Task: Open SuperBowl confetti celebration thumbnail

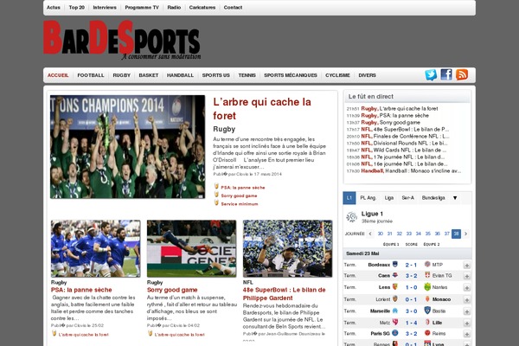Action: click(x=288, y=248)
